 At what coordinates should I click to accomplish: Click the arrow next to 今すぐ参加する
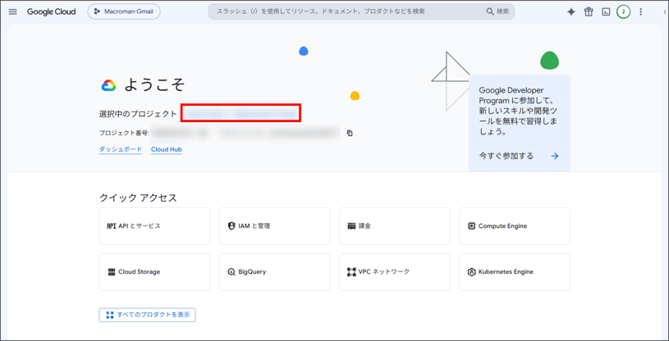555,156
